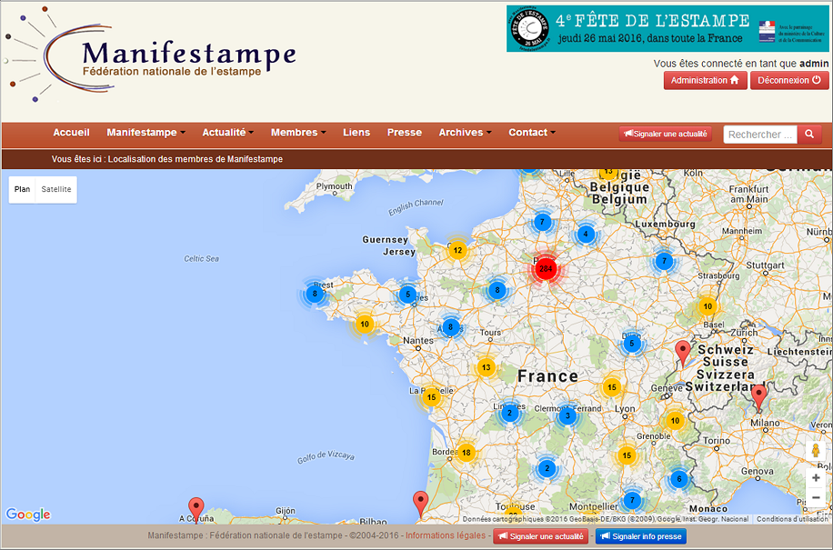This screenshot has width=833, height=550.
Task: Click in the Rechercher search field
Action: 760,134
